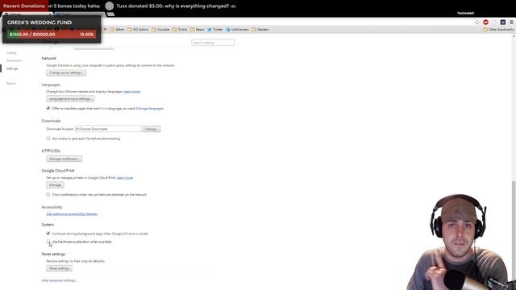Open Add additional accessibility features link
This screenshot has height=290, width=516.
click(x=72, y=214)
